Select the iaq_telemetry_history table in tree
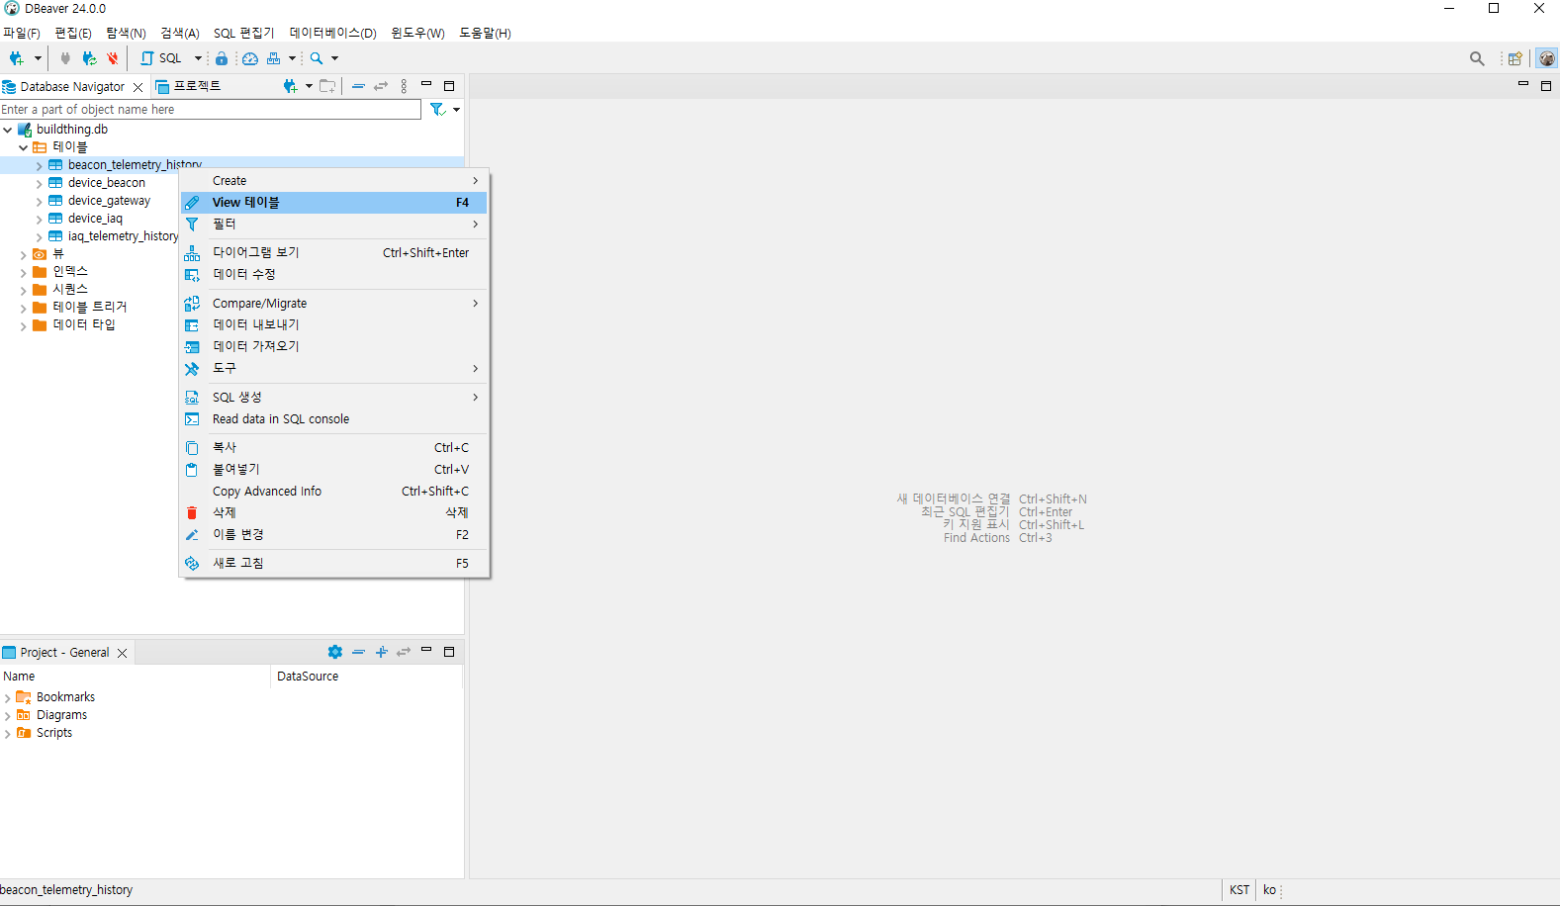 [123, 236]
